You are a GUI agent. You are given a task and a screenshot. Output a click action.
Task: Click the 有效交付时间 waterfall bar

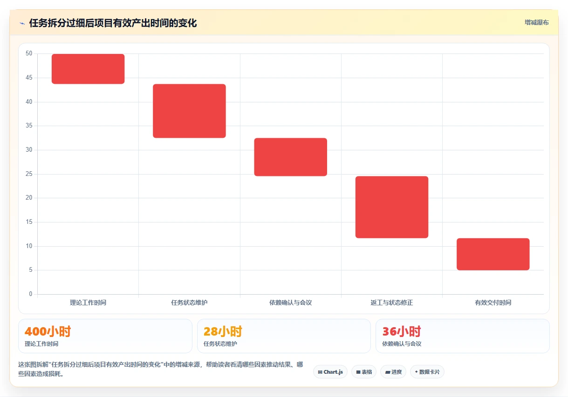pyautogui.click(x=493, y=254)
